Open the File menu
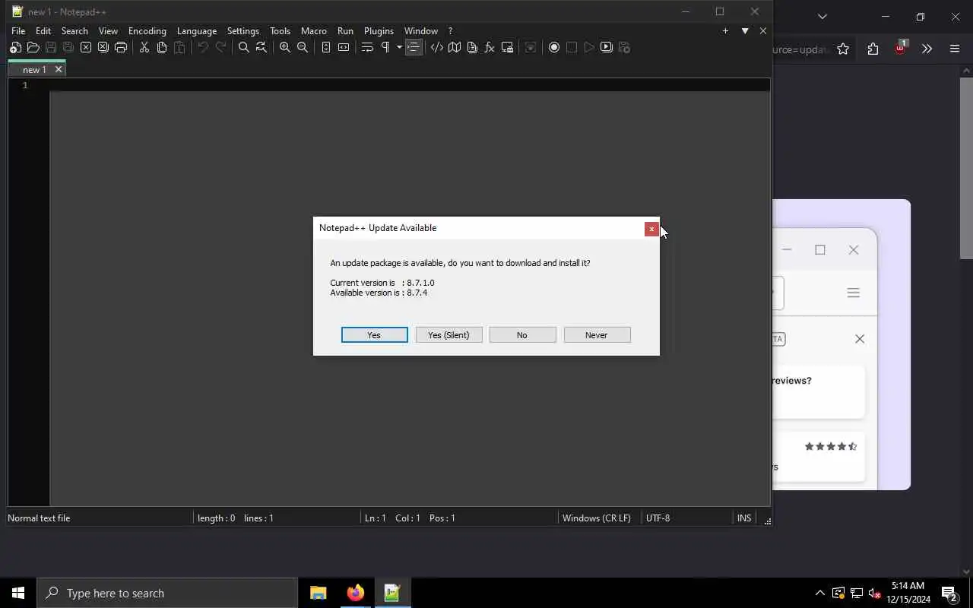This screenshot has height=608, width=973. tap(18, 31)
